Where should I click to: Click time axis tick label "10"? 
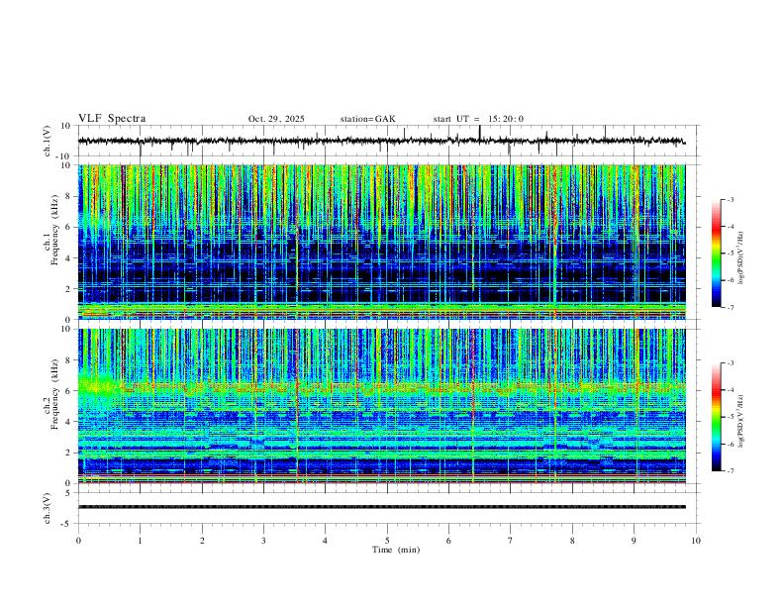[x=696, y=541]
